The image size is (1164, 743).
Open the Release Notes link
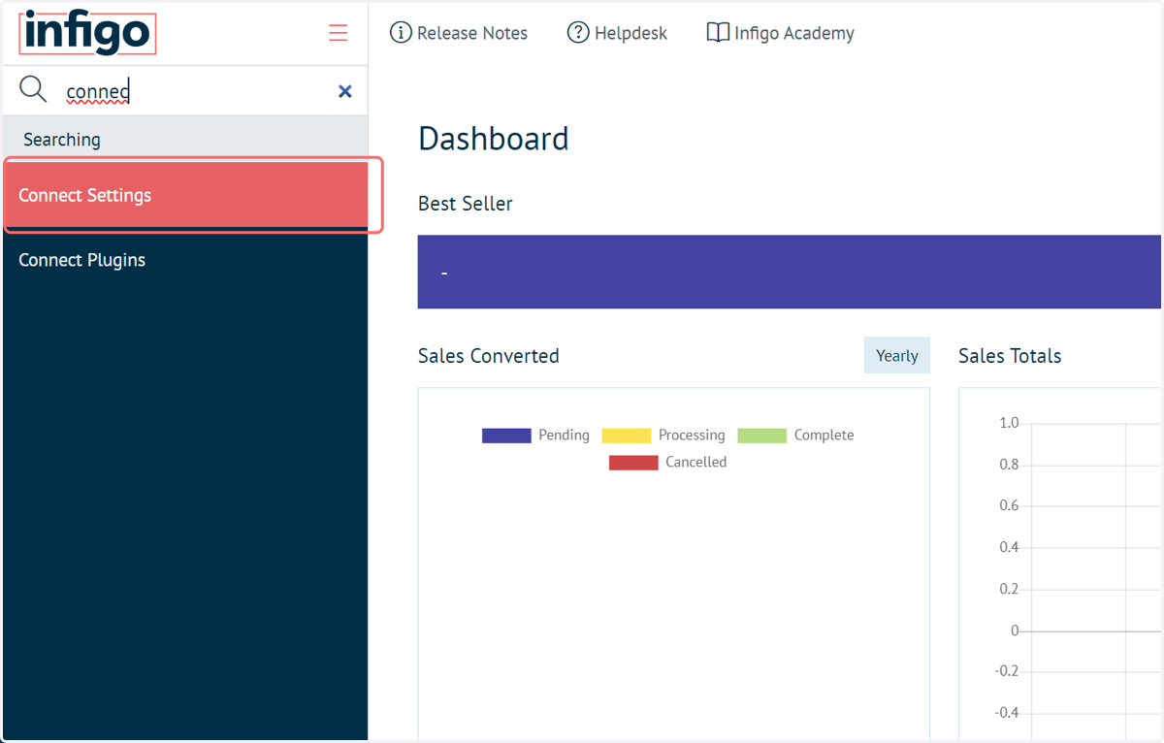pos(459,33)
